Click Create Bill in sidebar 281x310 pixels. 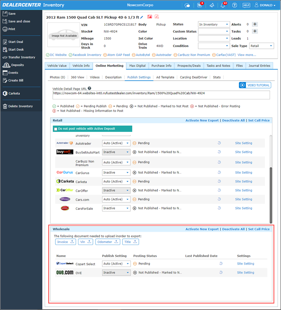click(13, 81)
